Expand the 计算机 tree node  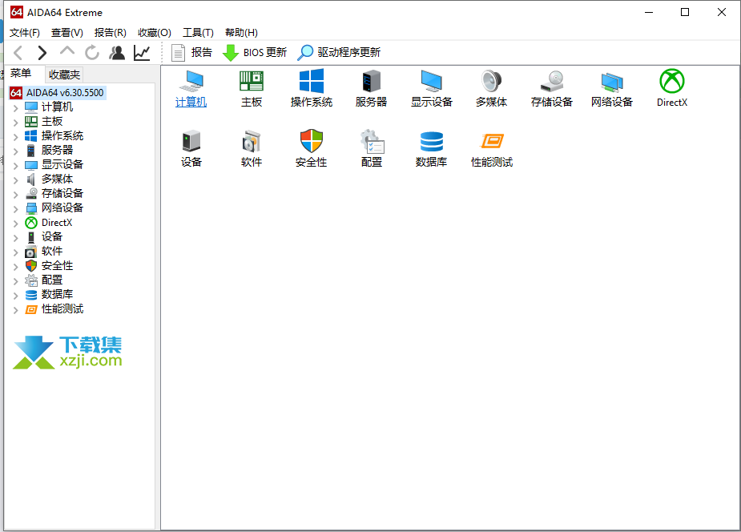coord(15,107)
